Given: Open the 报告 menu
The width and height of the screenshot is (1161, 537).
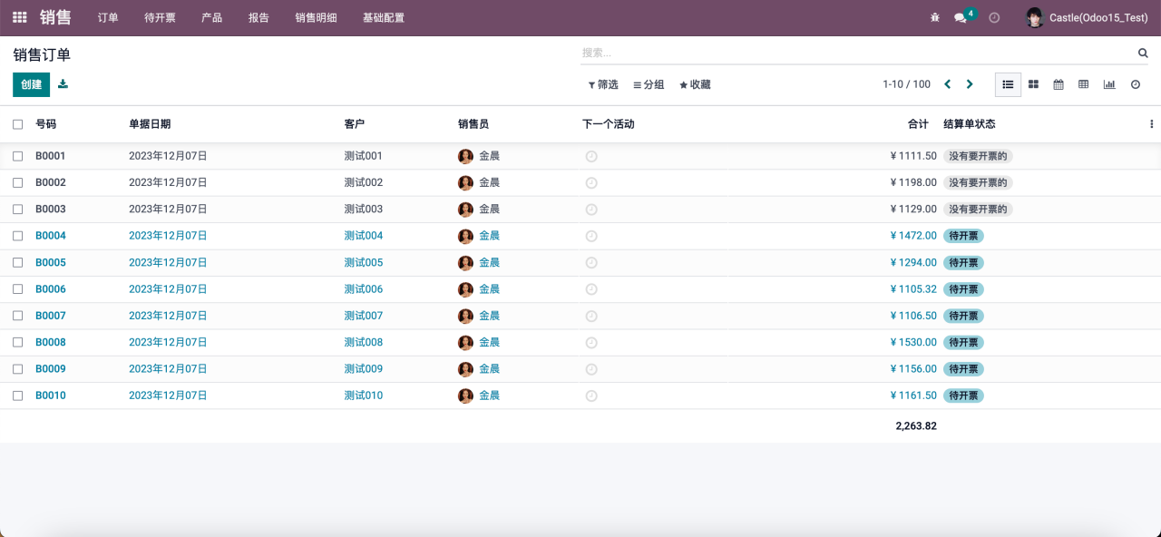Looking at the screenshot, I should click(259, 17).
